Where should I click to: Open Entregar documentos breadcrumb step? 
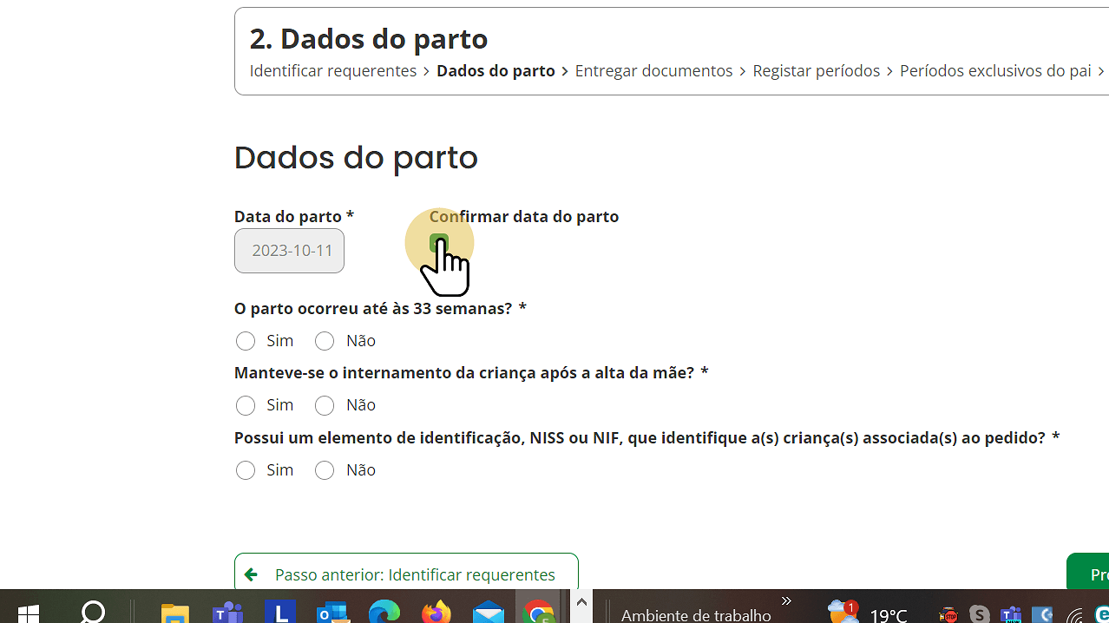point(653,71)
